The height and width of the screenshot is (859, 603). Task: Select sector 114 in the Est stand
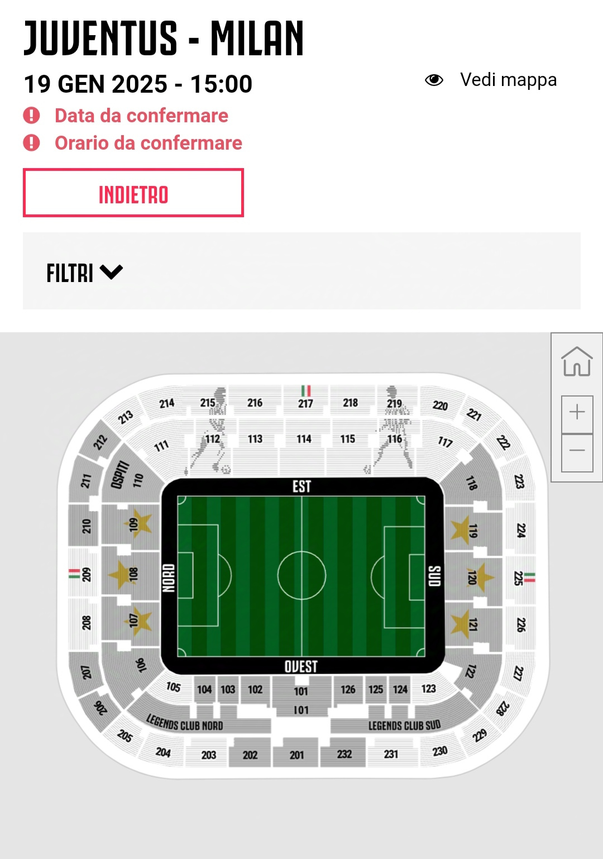pyautogui.click(x=304, y=439)
